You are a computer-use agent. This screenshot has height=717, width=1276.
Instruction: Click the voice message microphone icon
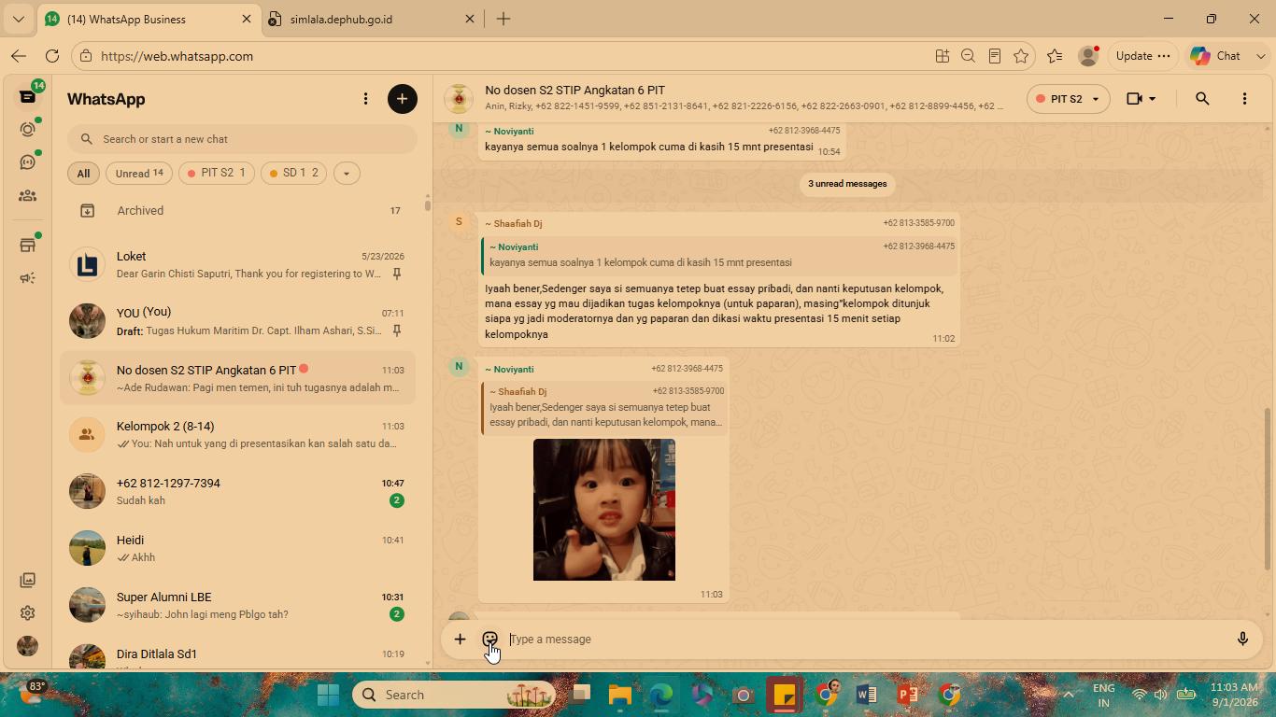1242,640
